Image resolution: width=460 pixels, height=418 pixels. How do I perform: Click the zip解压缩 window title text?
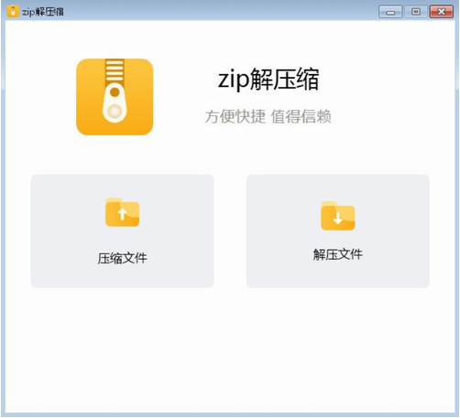pos(43,12)
